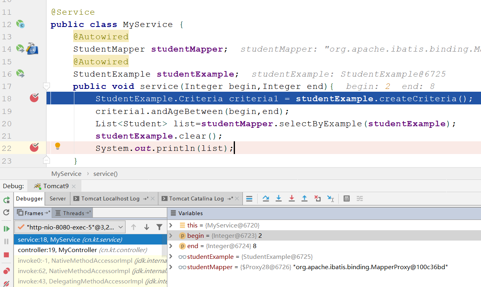Resume the program with green play icon
Image resolution: width=481 pixels, height=287 pixels.
point(6,229)
